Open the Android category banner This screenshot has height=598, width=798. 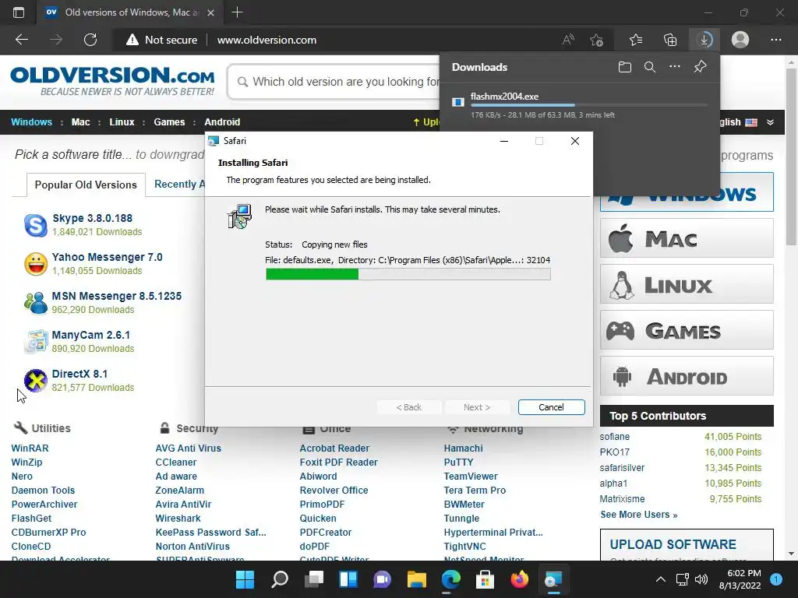[x=687, y=376]
